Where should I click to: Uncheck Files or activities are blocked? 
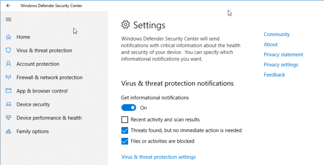[125, 141]
